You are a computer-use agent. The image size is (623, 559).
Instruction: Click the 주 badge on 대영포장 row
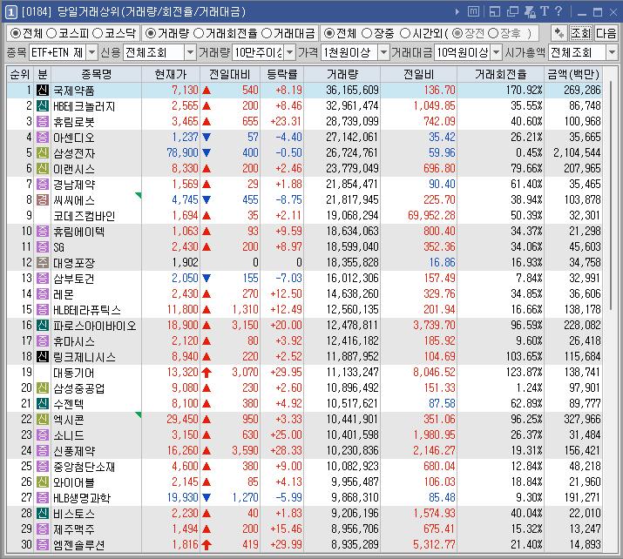(43, 262)
